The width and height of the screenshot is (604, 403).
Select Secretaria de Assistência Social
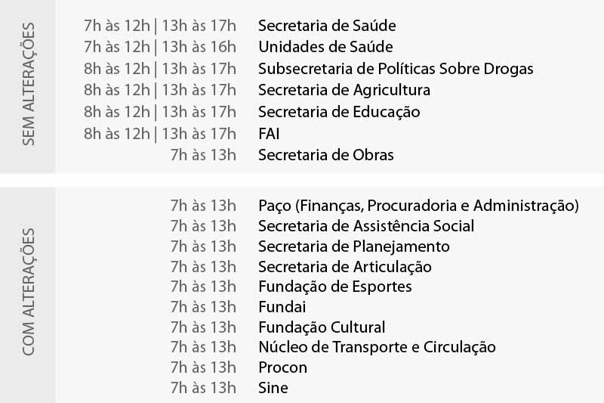coord(366,225)
